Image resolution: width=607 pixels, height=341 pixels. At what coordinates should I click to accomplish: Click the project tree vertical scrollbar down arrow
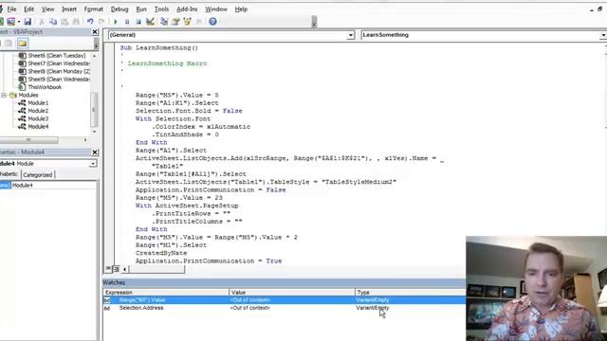click(94, 132)
